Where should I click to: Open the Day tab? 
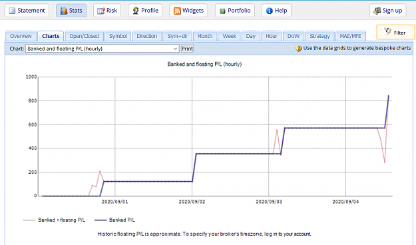click(x=251, y=36)
